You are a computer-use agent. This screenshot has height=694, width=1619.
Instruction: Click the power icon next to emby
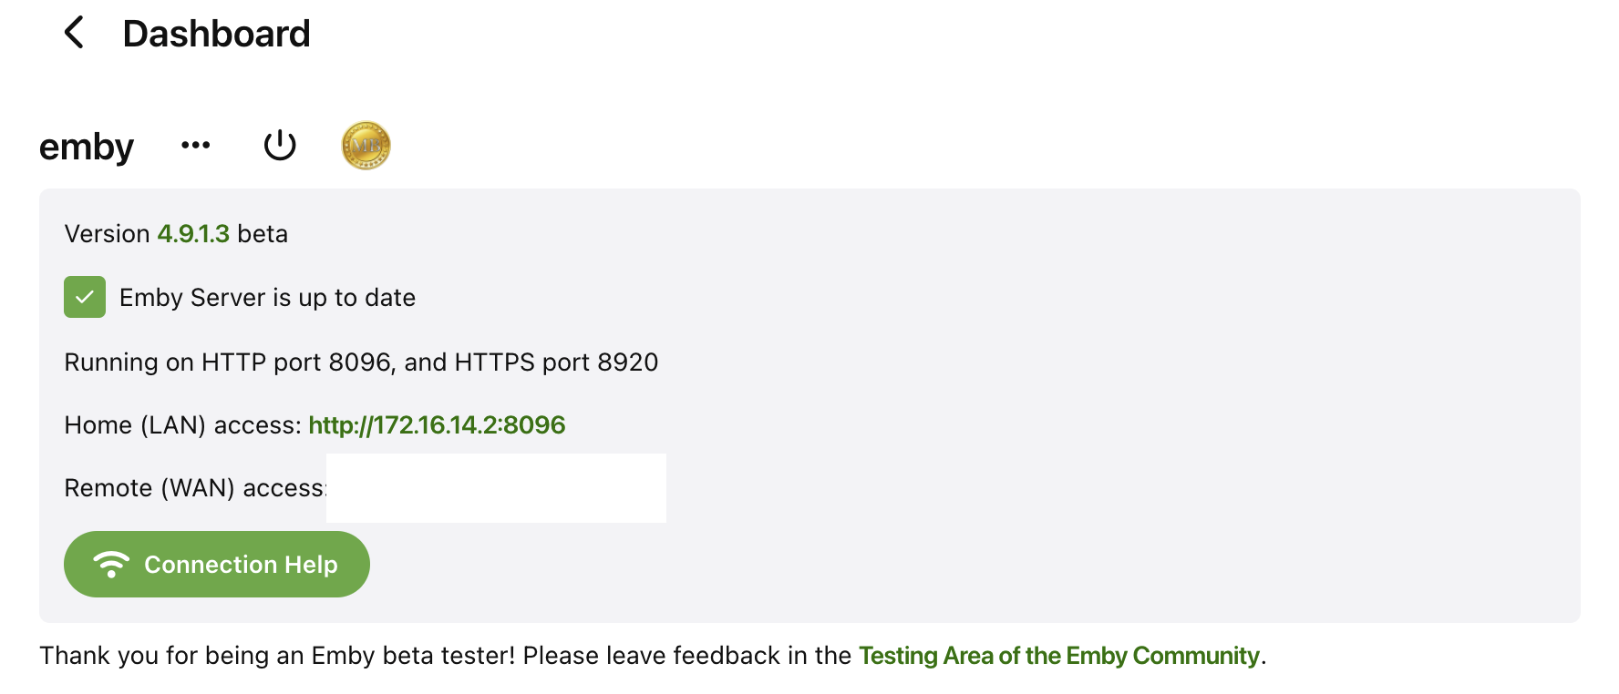pos(280,145)
